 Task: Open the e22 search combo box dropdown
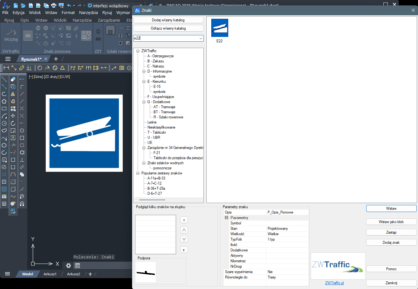[x=201, y=38]
